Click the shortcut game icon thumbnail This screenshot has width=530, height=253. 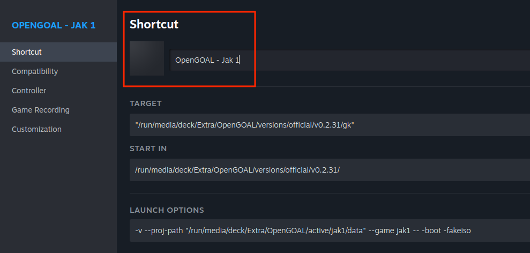147,58
